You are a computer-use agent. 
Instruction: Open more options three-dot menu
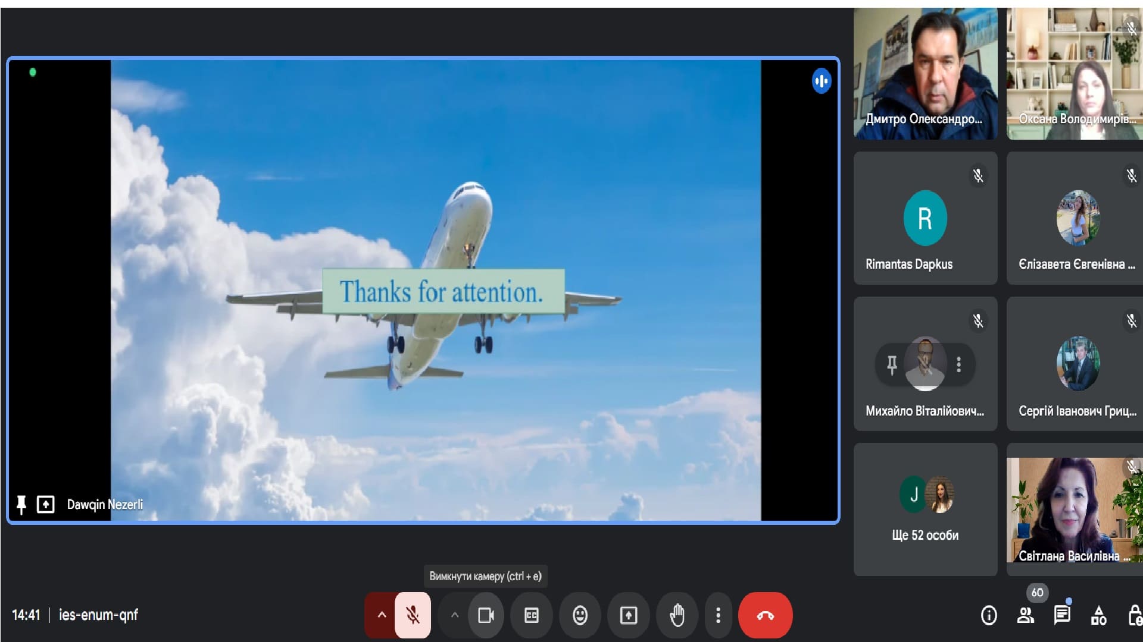point(718,615)
